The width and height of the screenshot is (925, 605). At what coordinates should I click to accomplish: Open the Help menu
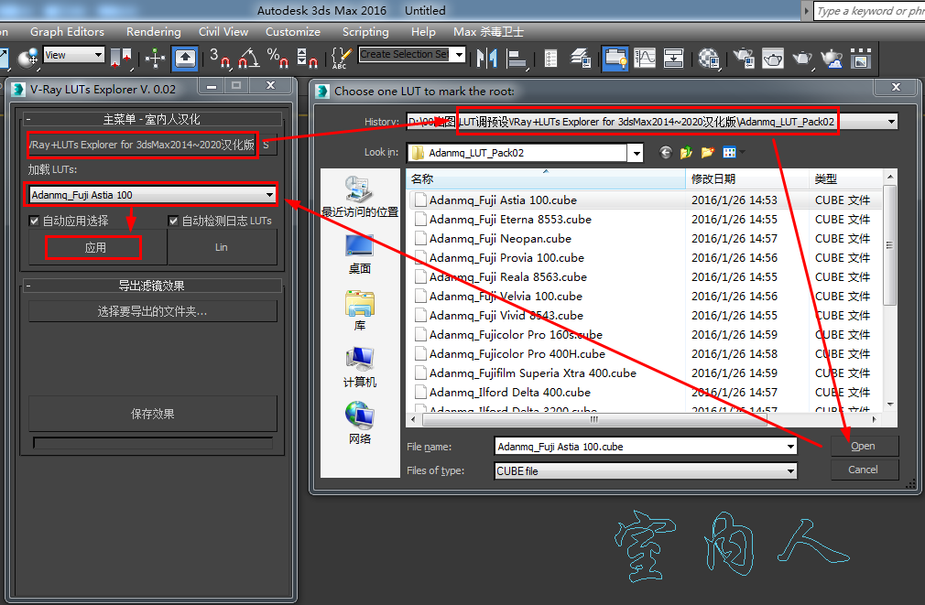(423, 32)
